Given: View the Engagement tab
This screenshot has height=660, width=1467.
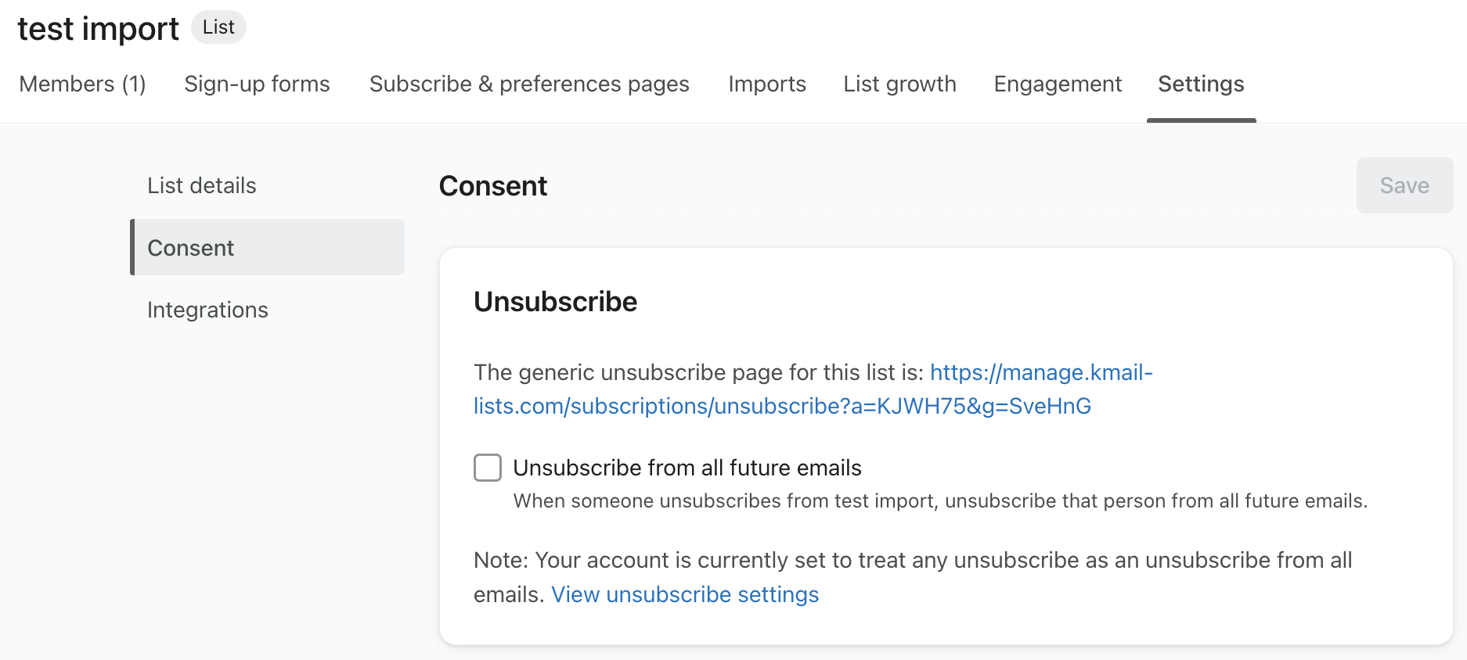Looking at the screenshot, I should coord(1057,84).
